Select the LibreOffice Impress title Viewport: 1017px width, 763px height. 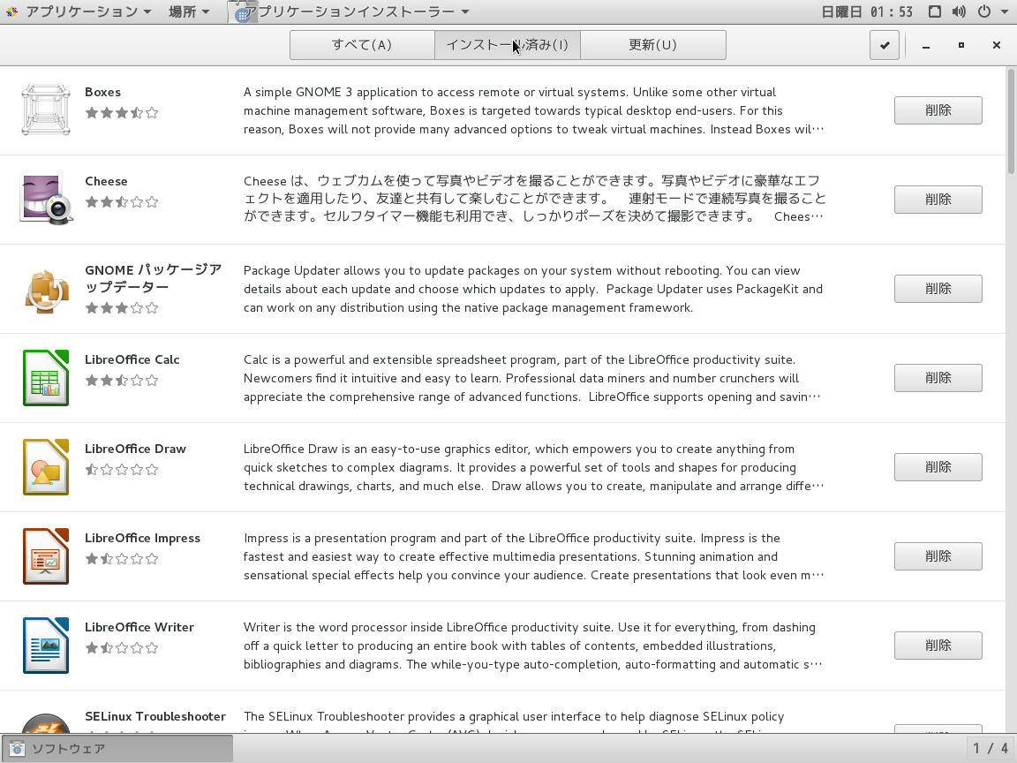click(143, 538)
